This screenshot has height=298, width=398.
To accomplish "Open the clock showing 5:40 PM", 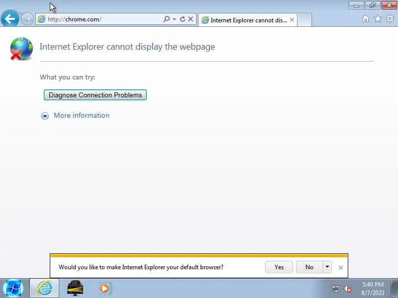I will [x=373, y=289].
